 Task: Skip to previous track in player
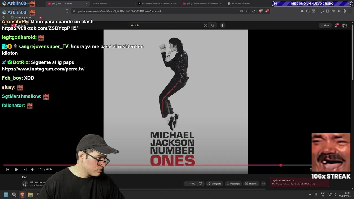pyautogui.click(x=8, y=169)
